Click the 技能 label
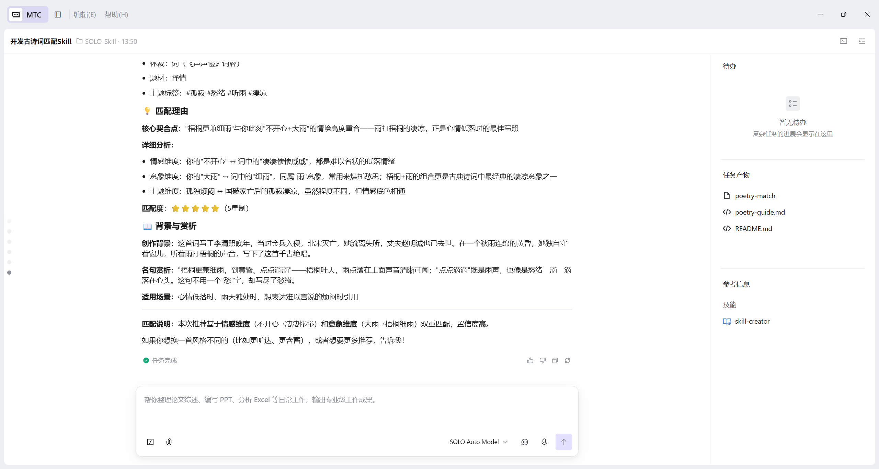 point(729,305)
